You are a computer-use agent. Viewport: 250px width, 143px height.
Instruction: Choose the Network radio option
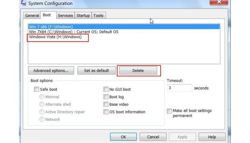coord(42,119)
